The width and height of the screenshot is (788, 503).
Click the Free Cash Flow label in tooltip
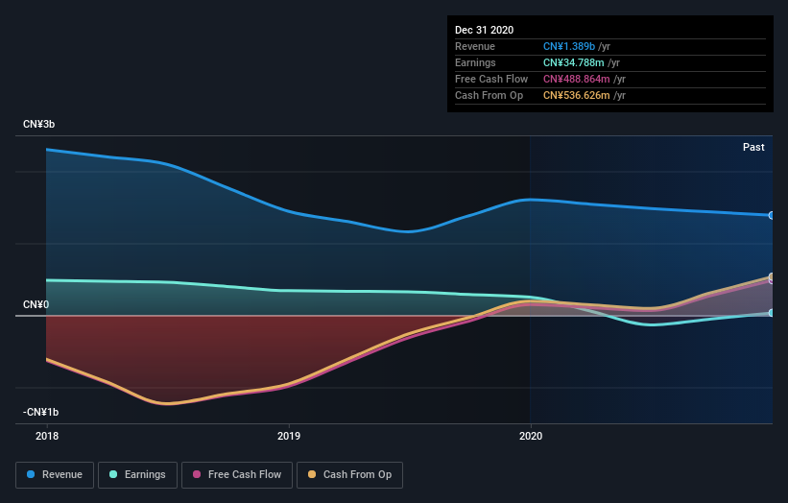tap(491, 79)
